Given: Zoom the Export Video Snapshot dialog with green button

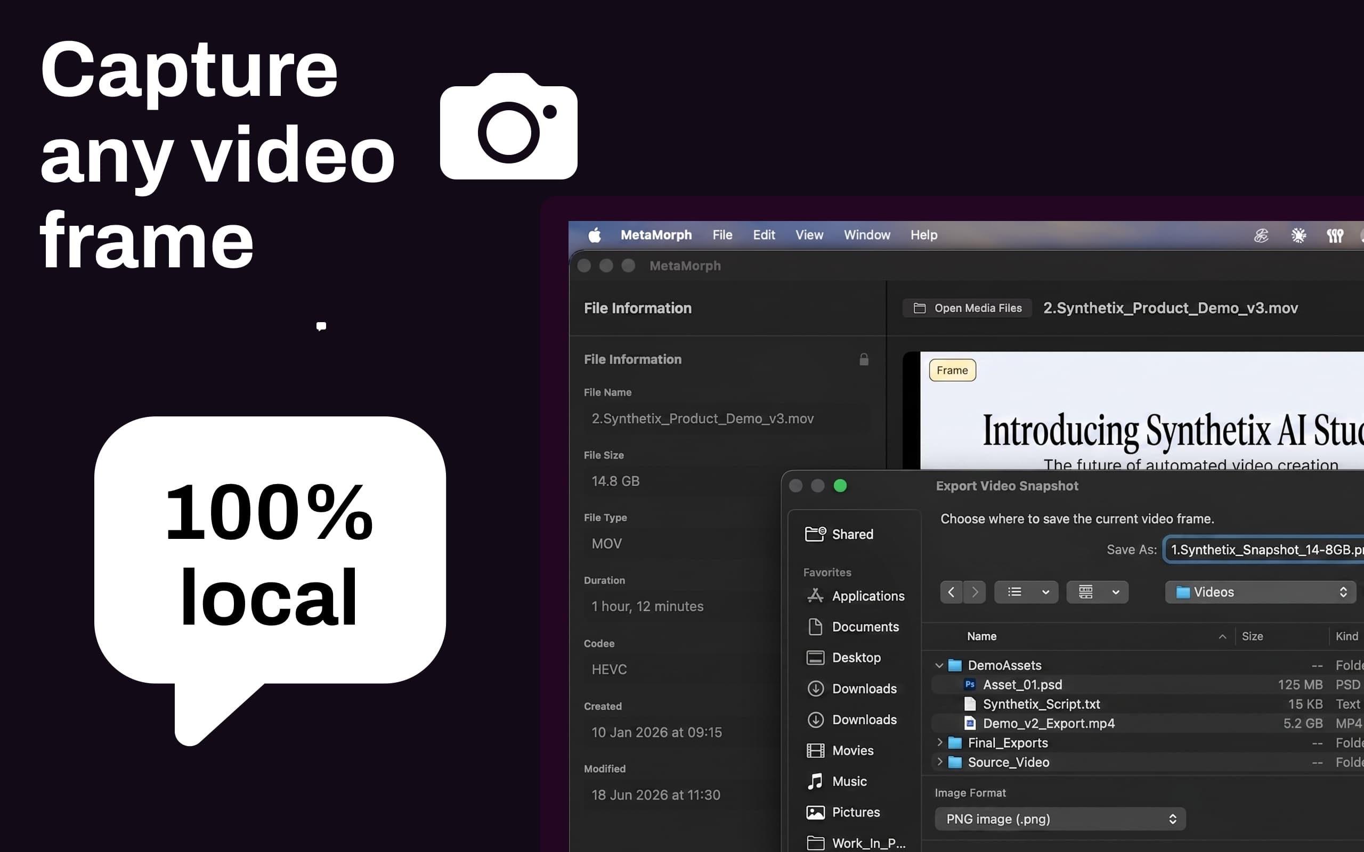Looking at the screenshot, I should [840, 486].
